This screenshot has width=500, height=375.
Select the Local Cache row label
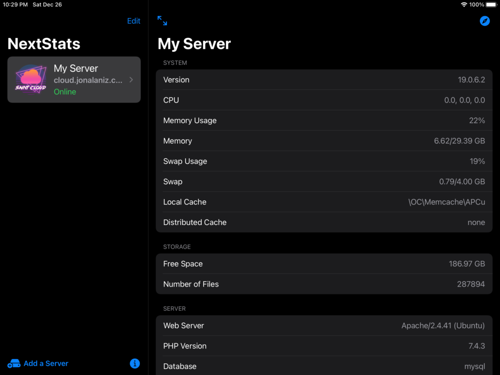coord(185,202)
